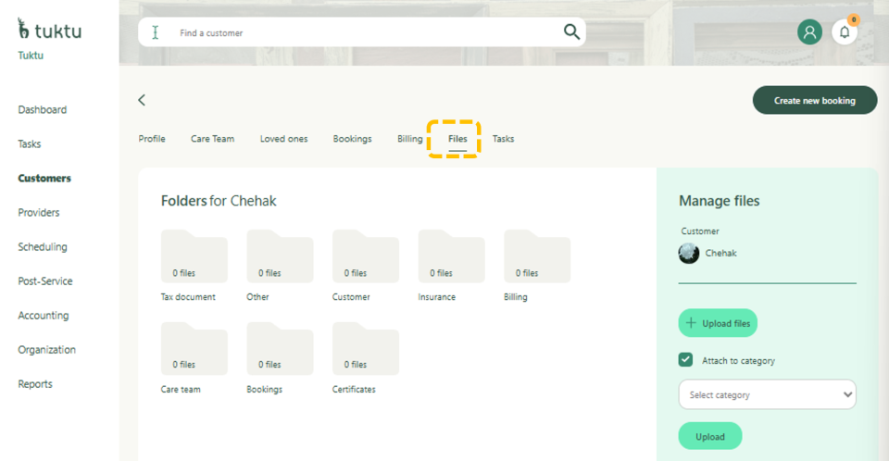
Task: Click the Create new booking button
Action: [814, 100]
